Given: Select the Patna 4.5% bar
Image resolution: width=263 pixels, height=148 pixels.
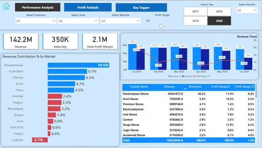Looking at the screenshot, I should 61,90.
